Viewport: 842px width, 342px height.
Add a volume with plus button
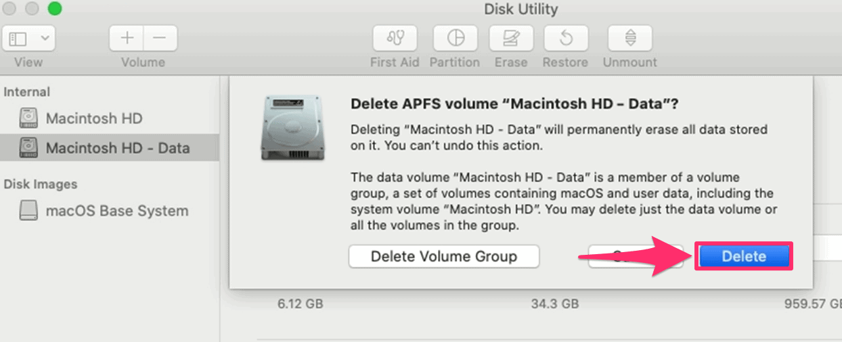127,39
